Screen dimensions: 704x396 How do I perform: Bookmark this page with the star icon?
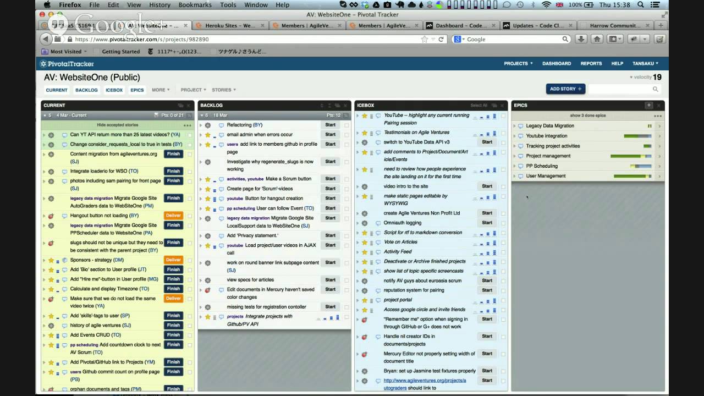[x=424, y=39]
